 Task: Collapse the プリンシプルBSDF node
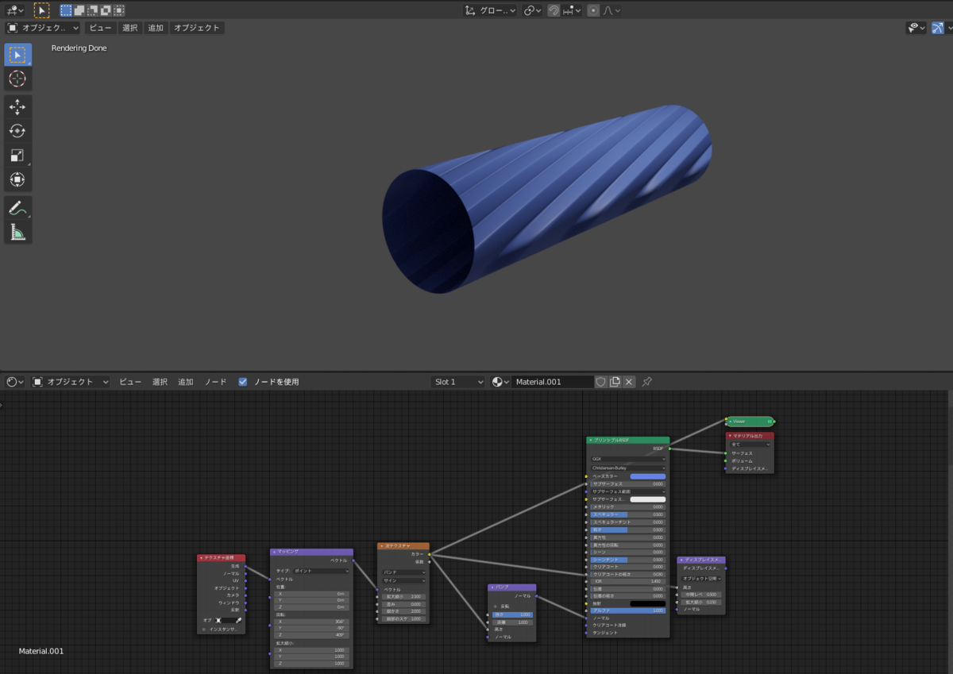pyautogui.click(x=591, y=440)
